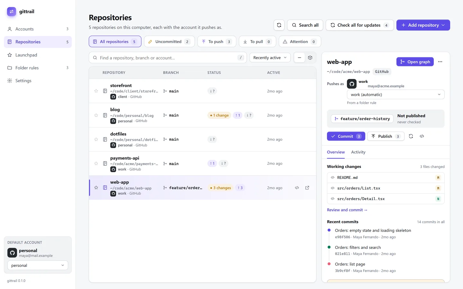Star the dotfiles repository
This screenshot has height=289, width=463.
96,139
